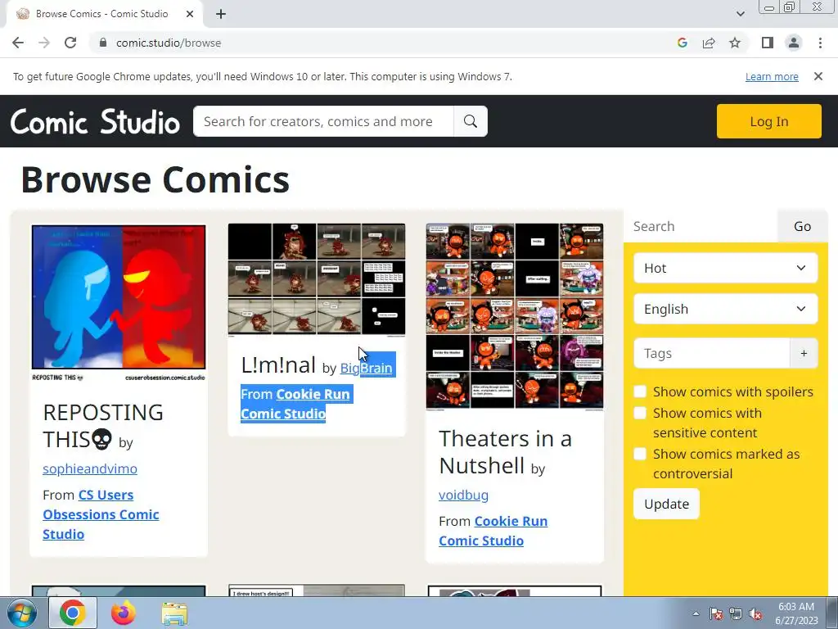This screenshot has height=629, width=838.
Task: Open the tab search chevron
Action: tap(740, 14)
